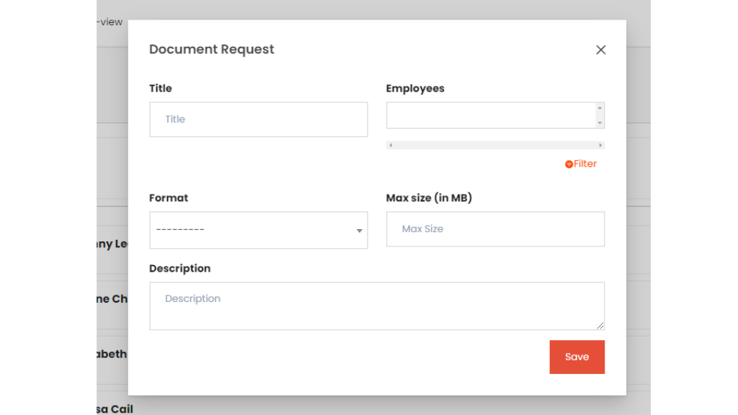Close the Document Request dialog
The image size is (738, 415).
pyautogui.click(x=600, y=50)
